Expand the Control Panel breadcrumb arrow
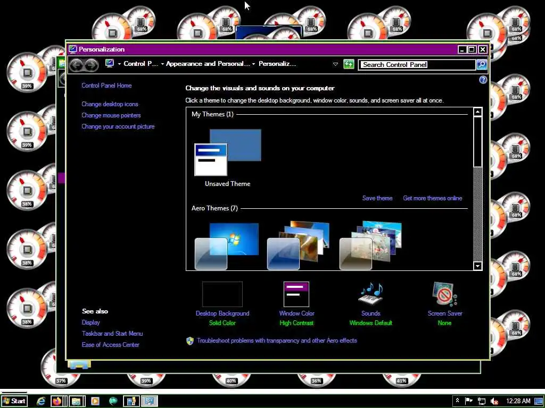Screen dimensions: 545x408 [162, 64]
